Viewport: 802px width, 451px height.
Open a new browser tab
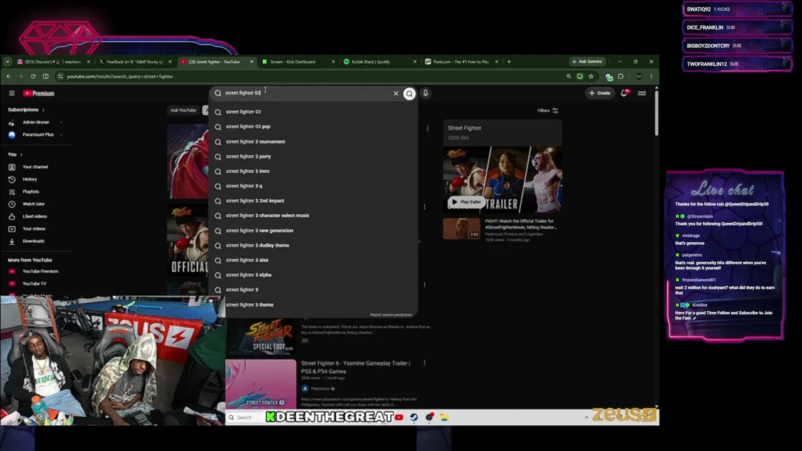point(509,61)
